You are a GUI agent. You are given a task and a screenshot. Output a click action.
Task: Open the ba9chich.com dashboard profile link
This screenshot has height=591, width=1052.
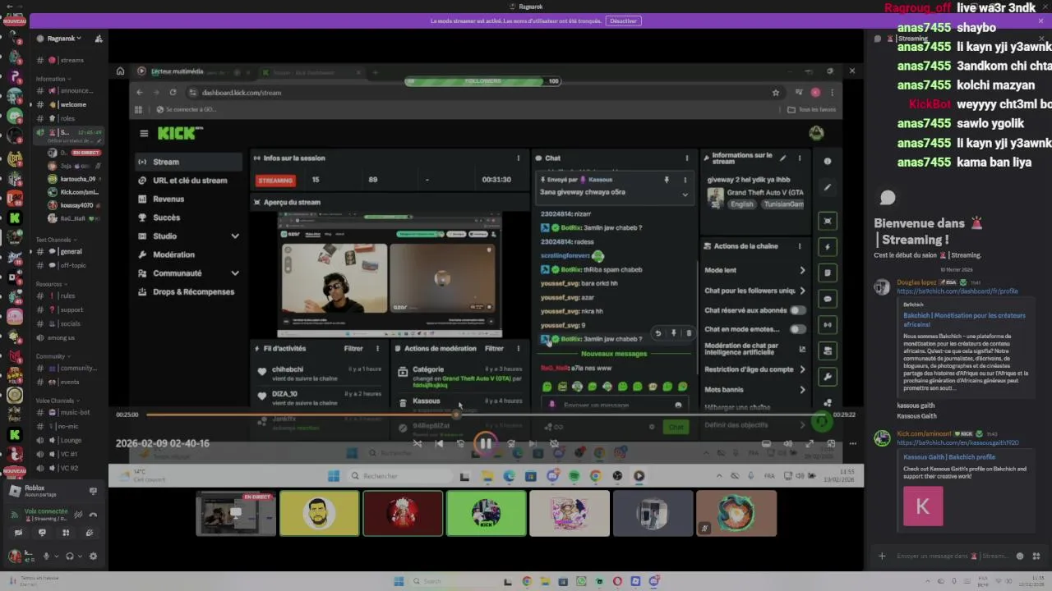[x=957, y=291]
